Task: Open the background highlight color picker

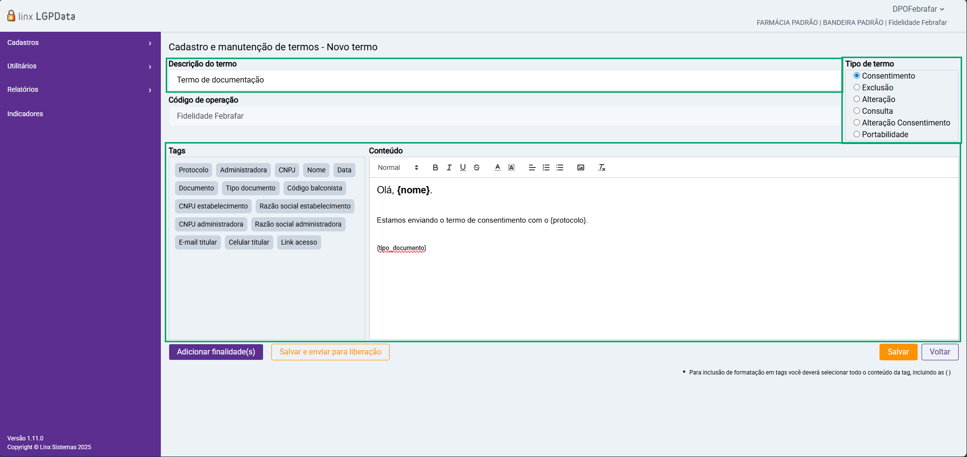Action: click(511, 167)
